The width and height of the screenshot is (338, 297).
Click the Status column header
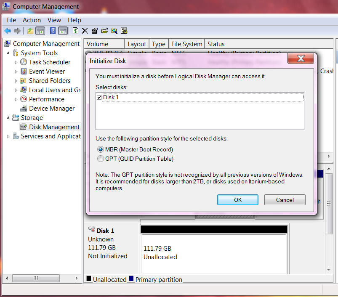click(216, 44)
